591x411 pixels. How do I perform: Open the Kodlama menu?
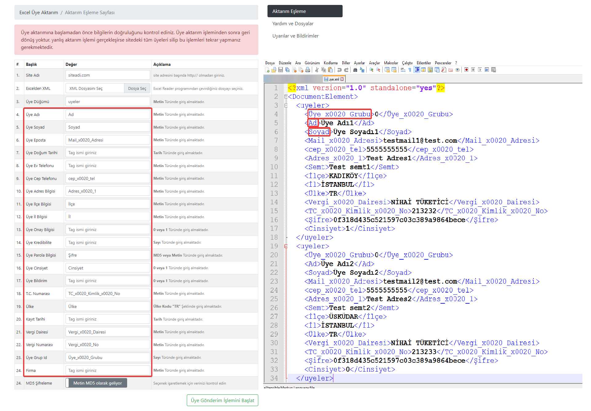pyautogui.click(x=331, y=63)
